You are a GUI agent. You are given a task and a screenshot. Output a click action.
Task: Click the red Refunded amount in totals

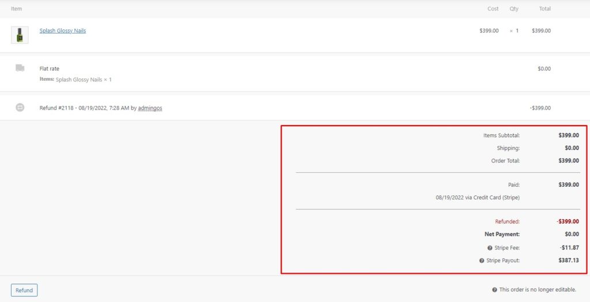567,221
